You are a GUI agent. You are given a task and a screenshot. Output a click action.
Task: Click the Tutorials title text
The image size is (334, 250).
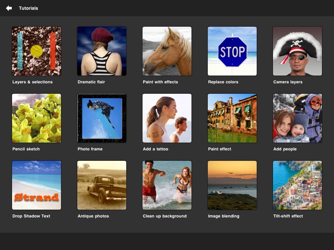pos(28,8)
